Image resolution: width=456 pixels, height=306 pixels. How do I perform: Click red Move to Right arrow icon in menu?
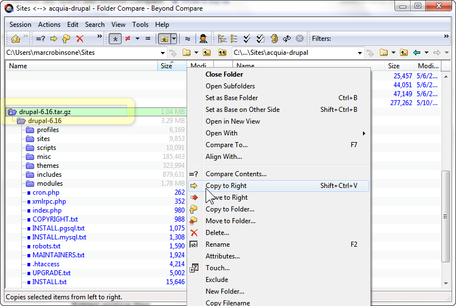(194, 197)
